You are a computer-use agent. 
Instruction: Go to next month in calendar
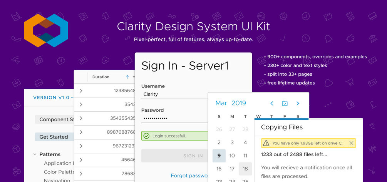pos(298,103)
